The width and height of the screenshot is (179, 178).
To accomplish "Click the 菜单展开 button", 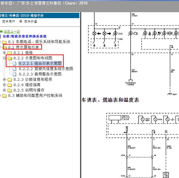I will 9,21.
